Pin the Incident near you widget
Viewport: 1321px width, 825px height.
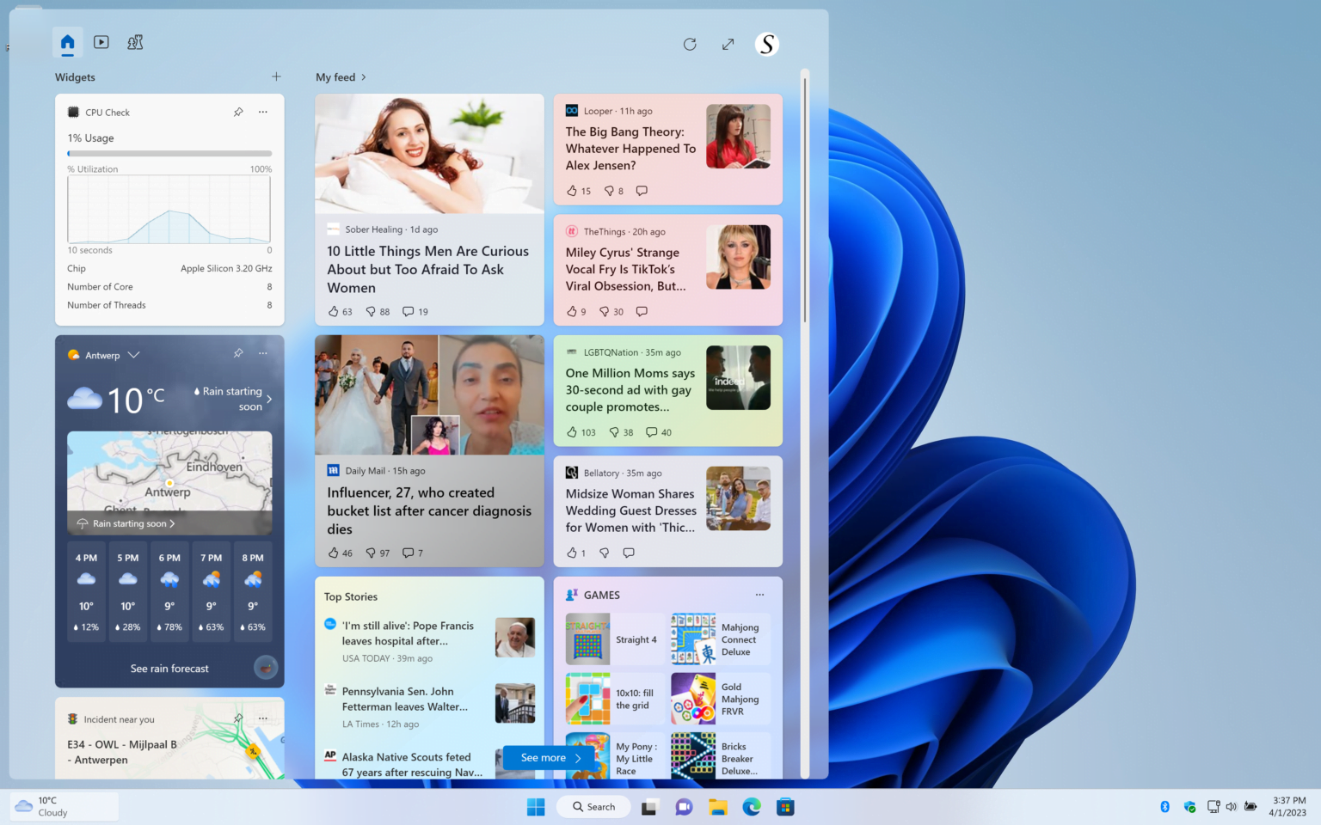click(x=238, y=718)
